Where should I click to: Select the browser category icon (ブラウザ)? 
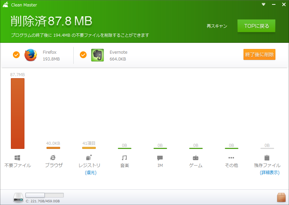click(x=53, y=158)
